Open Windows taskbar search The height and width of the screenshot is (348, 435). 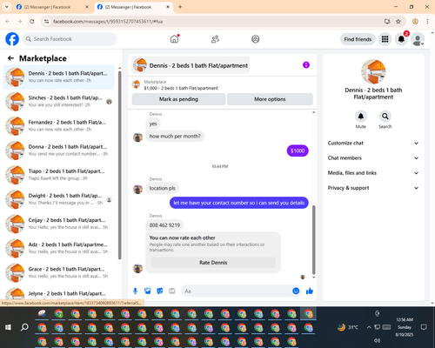click(x=24, y=327)
